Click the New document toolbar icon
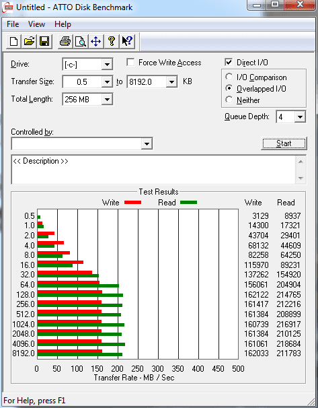 (x=13, y=41)
